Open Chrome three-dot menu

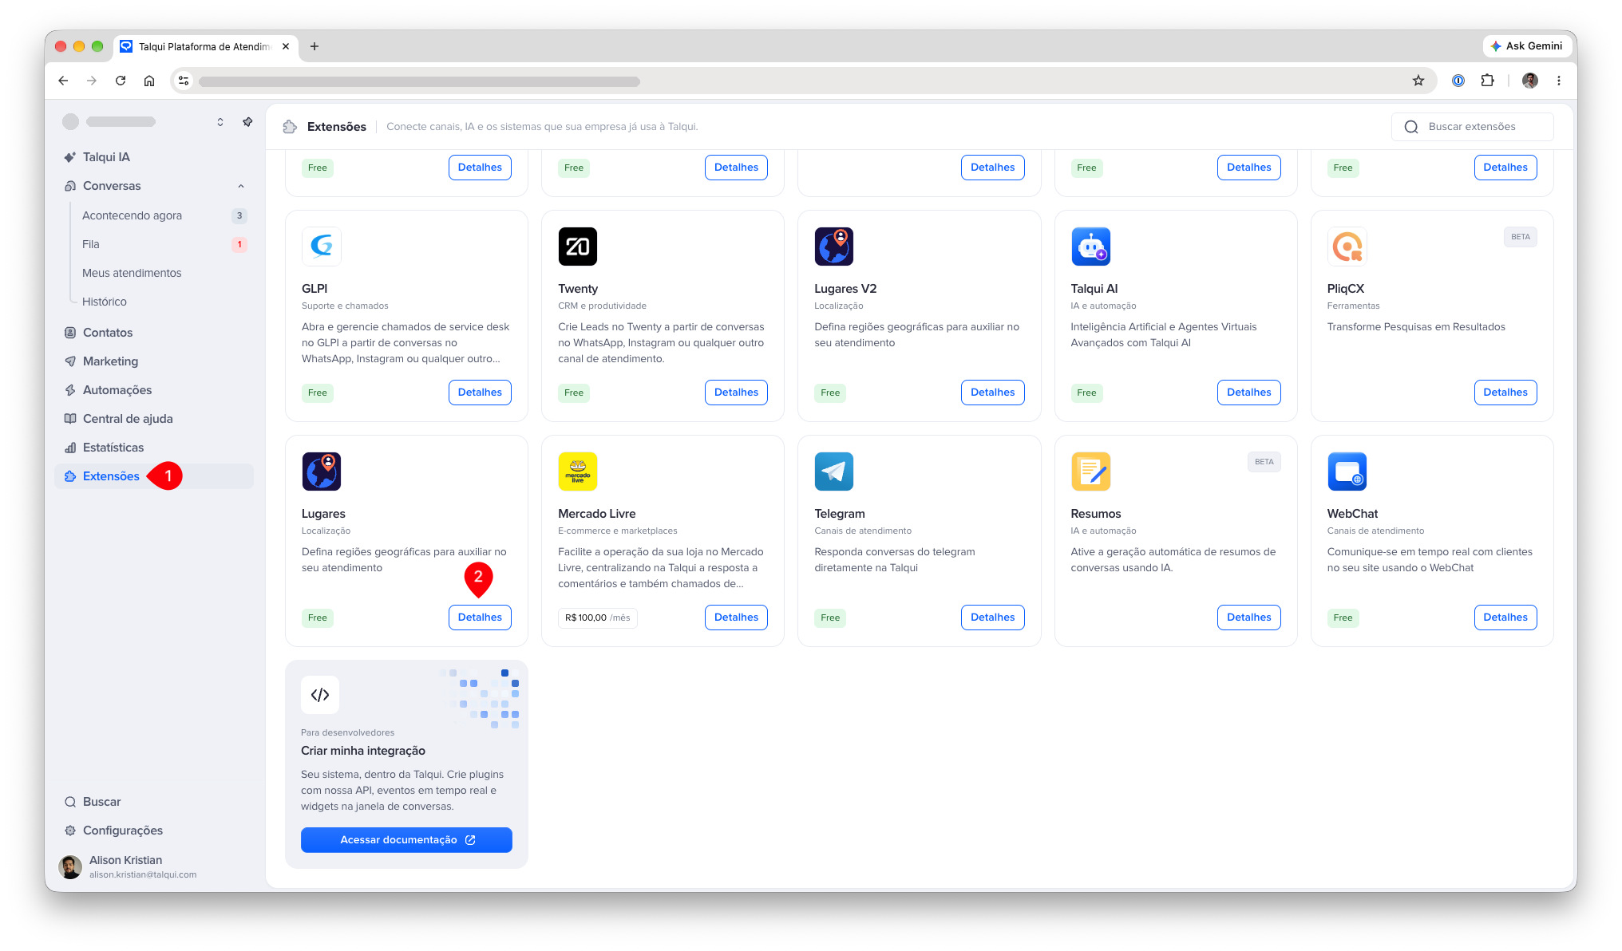click(1559, 81)
